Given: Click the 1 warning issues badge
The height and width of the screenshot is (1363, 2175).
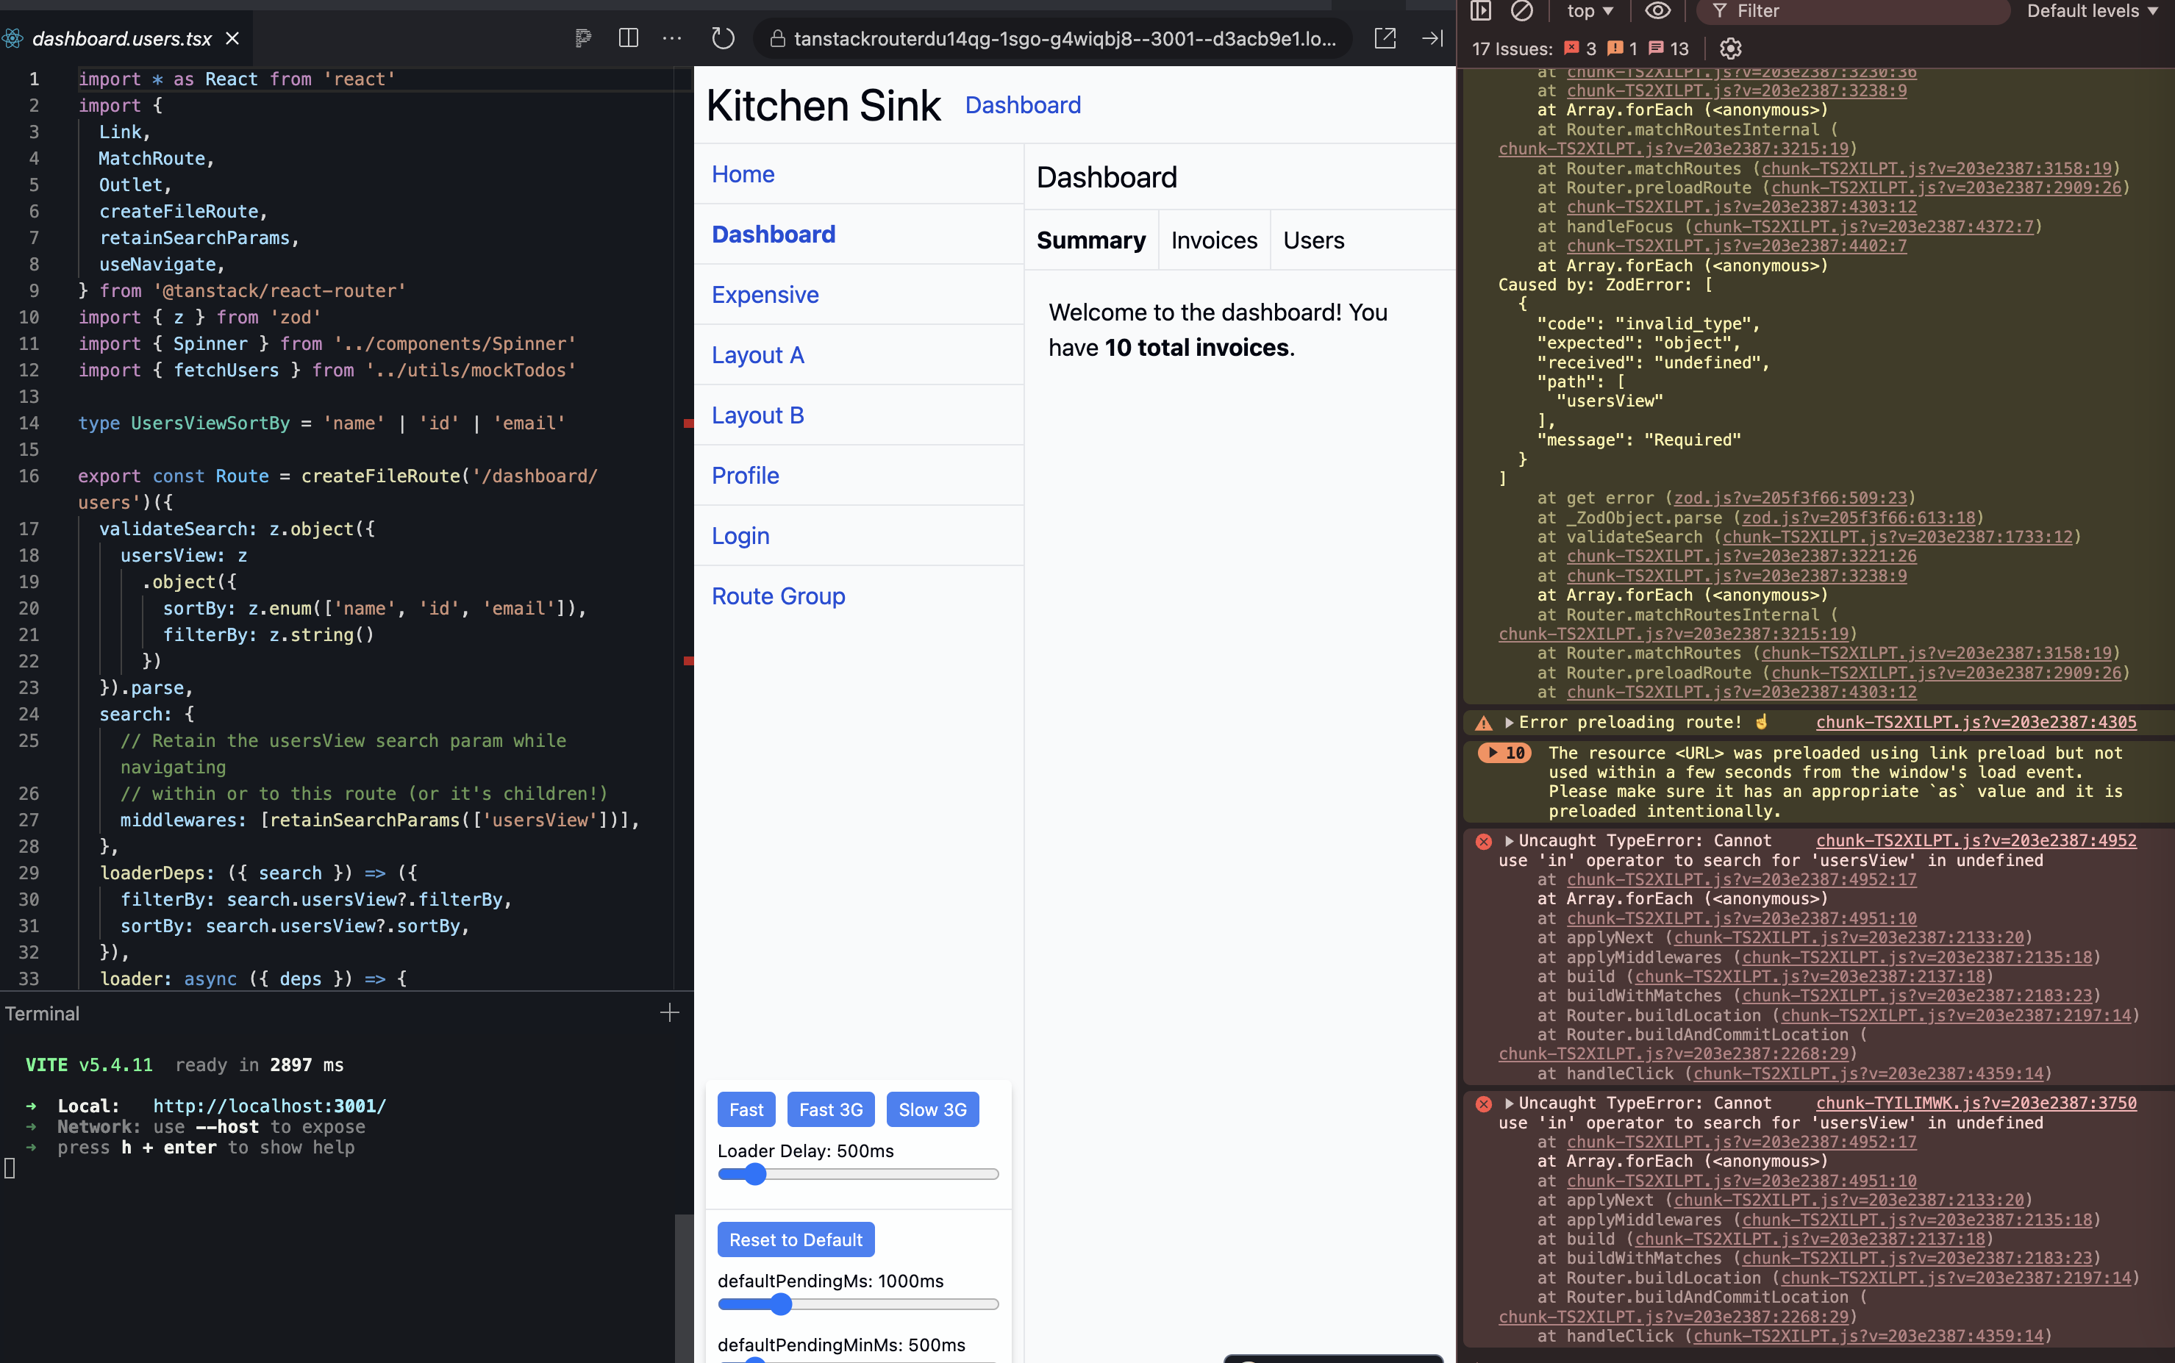Looking at the screenshot, I should point(1623,49).
